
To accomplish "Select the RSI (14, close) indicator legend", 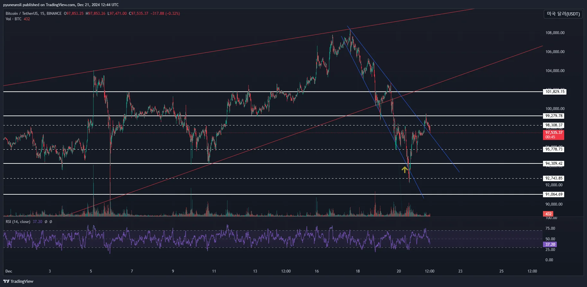I will click(x=18, y=222).
